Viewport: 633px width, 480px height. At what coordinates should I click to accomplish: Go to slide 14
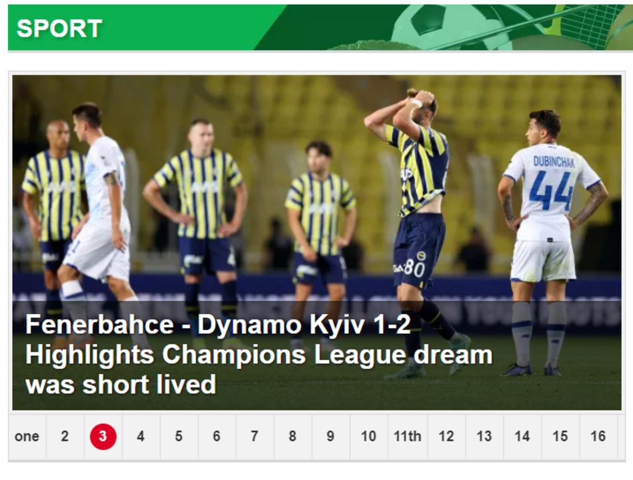[x=522, y=437]
